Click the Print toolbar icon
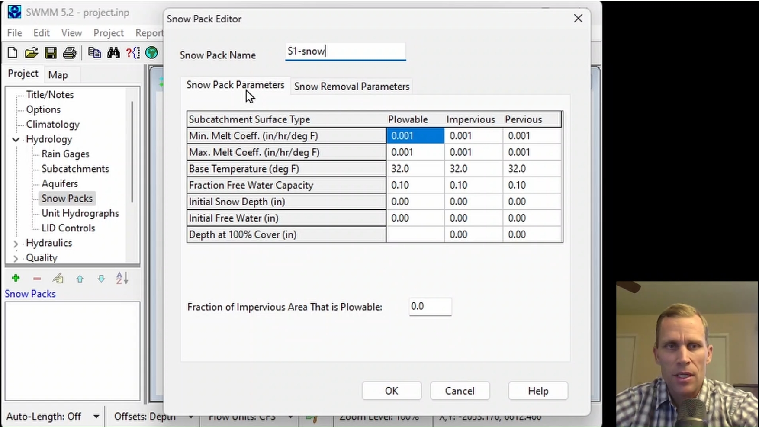Viewport: 759px width, 427px height. tap(69, 53)
